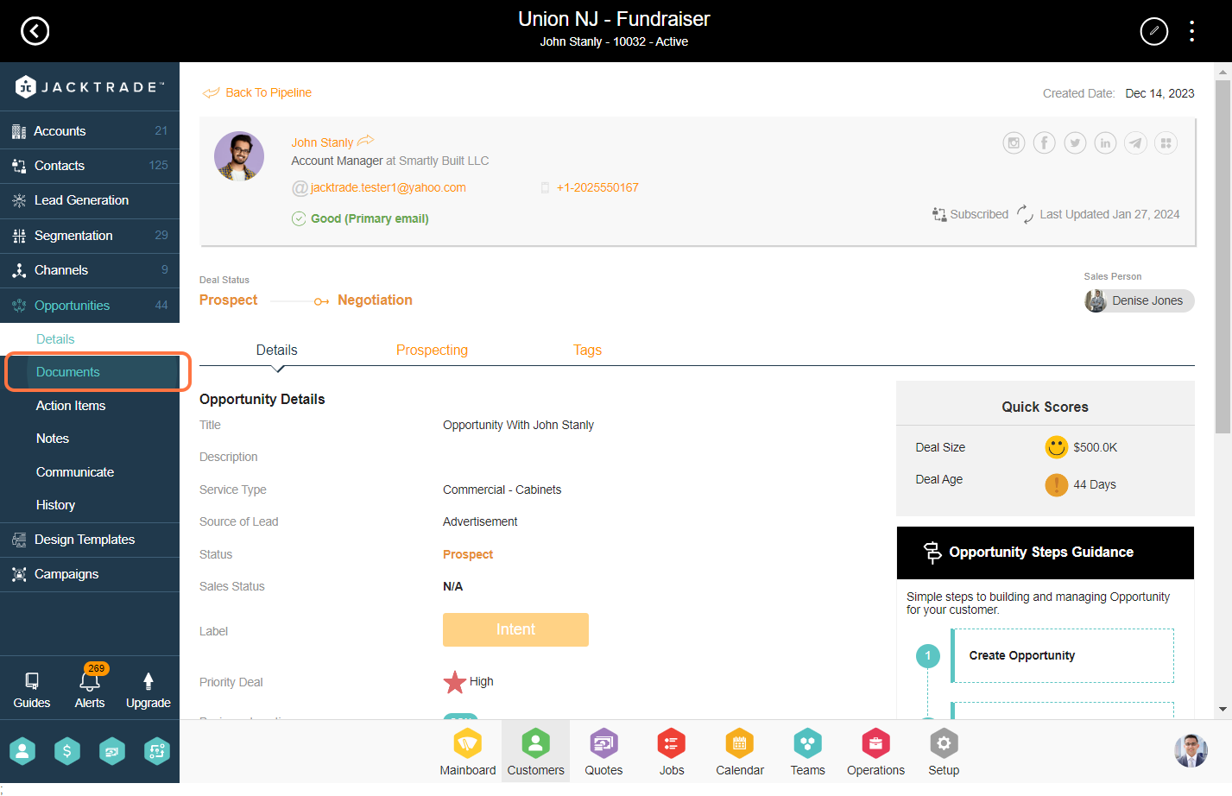Open Mainboard from the bottom bar

[x=468, y=752]
